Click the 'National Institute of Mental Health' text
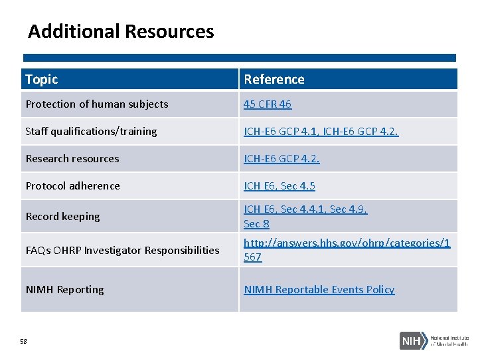 [449, 341]
